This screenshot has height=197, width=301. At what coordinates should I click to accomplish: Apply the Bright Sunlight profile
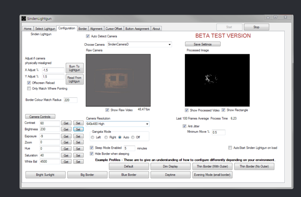pos(45,175)
